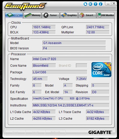Click the disabled Save button

tap(16, 132)
